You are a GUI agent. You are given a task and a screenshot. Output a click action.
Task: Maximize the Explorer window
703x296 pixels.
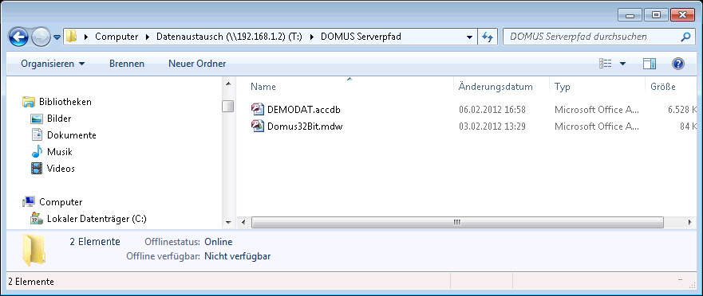tap(657, 15)
